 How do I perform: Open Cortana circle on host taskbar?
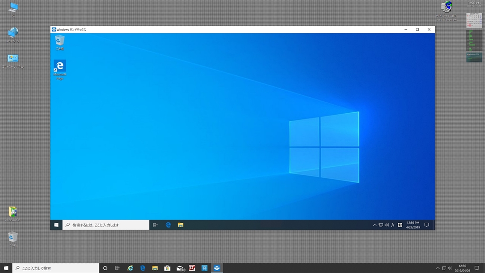tap(105, 268)
